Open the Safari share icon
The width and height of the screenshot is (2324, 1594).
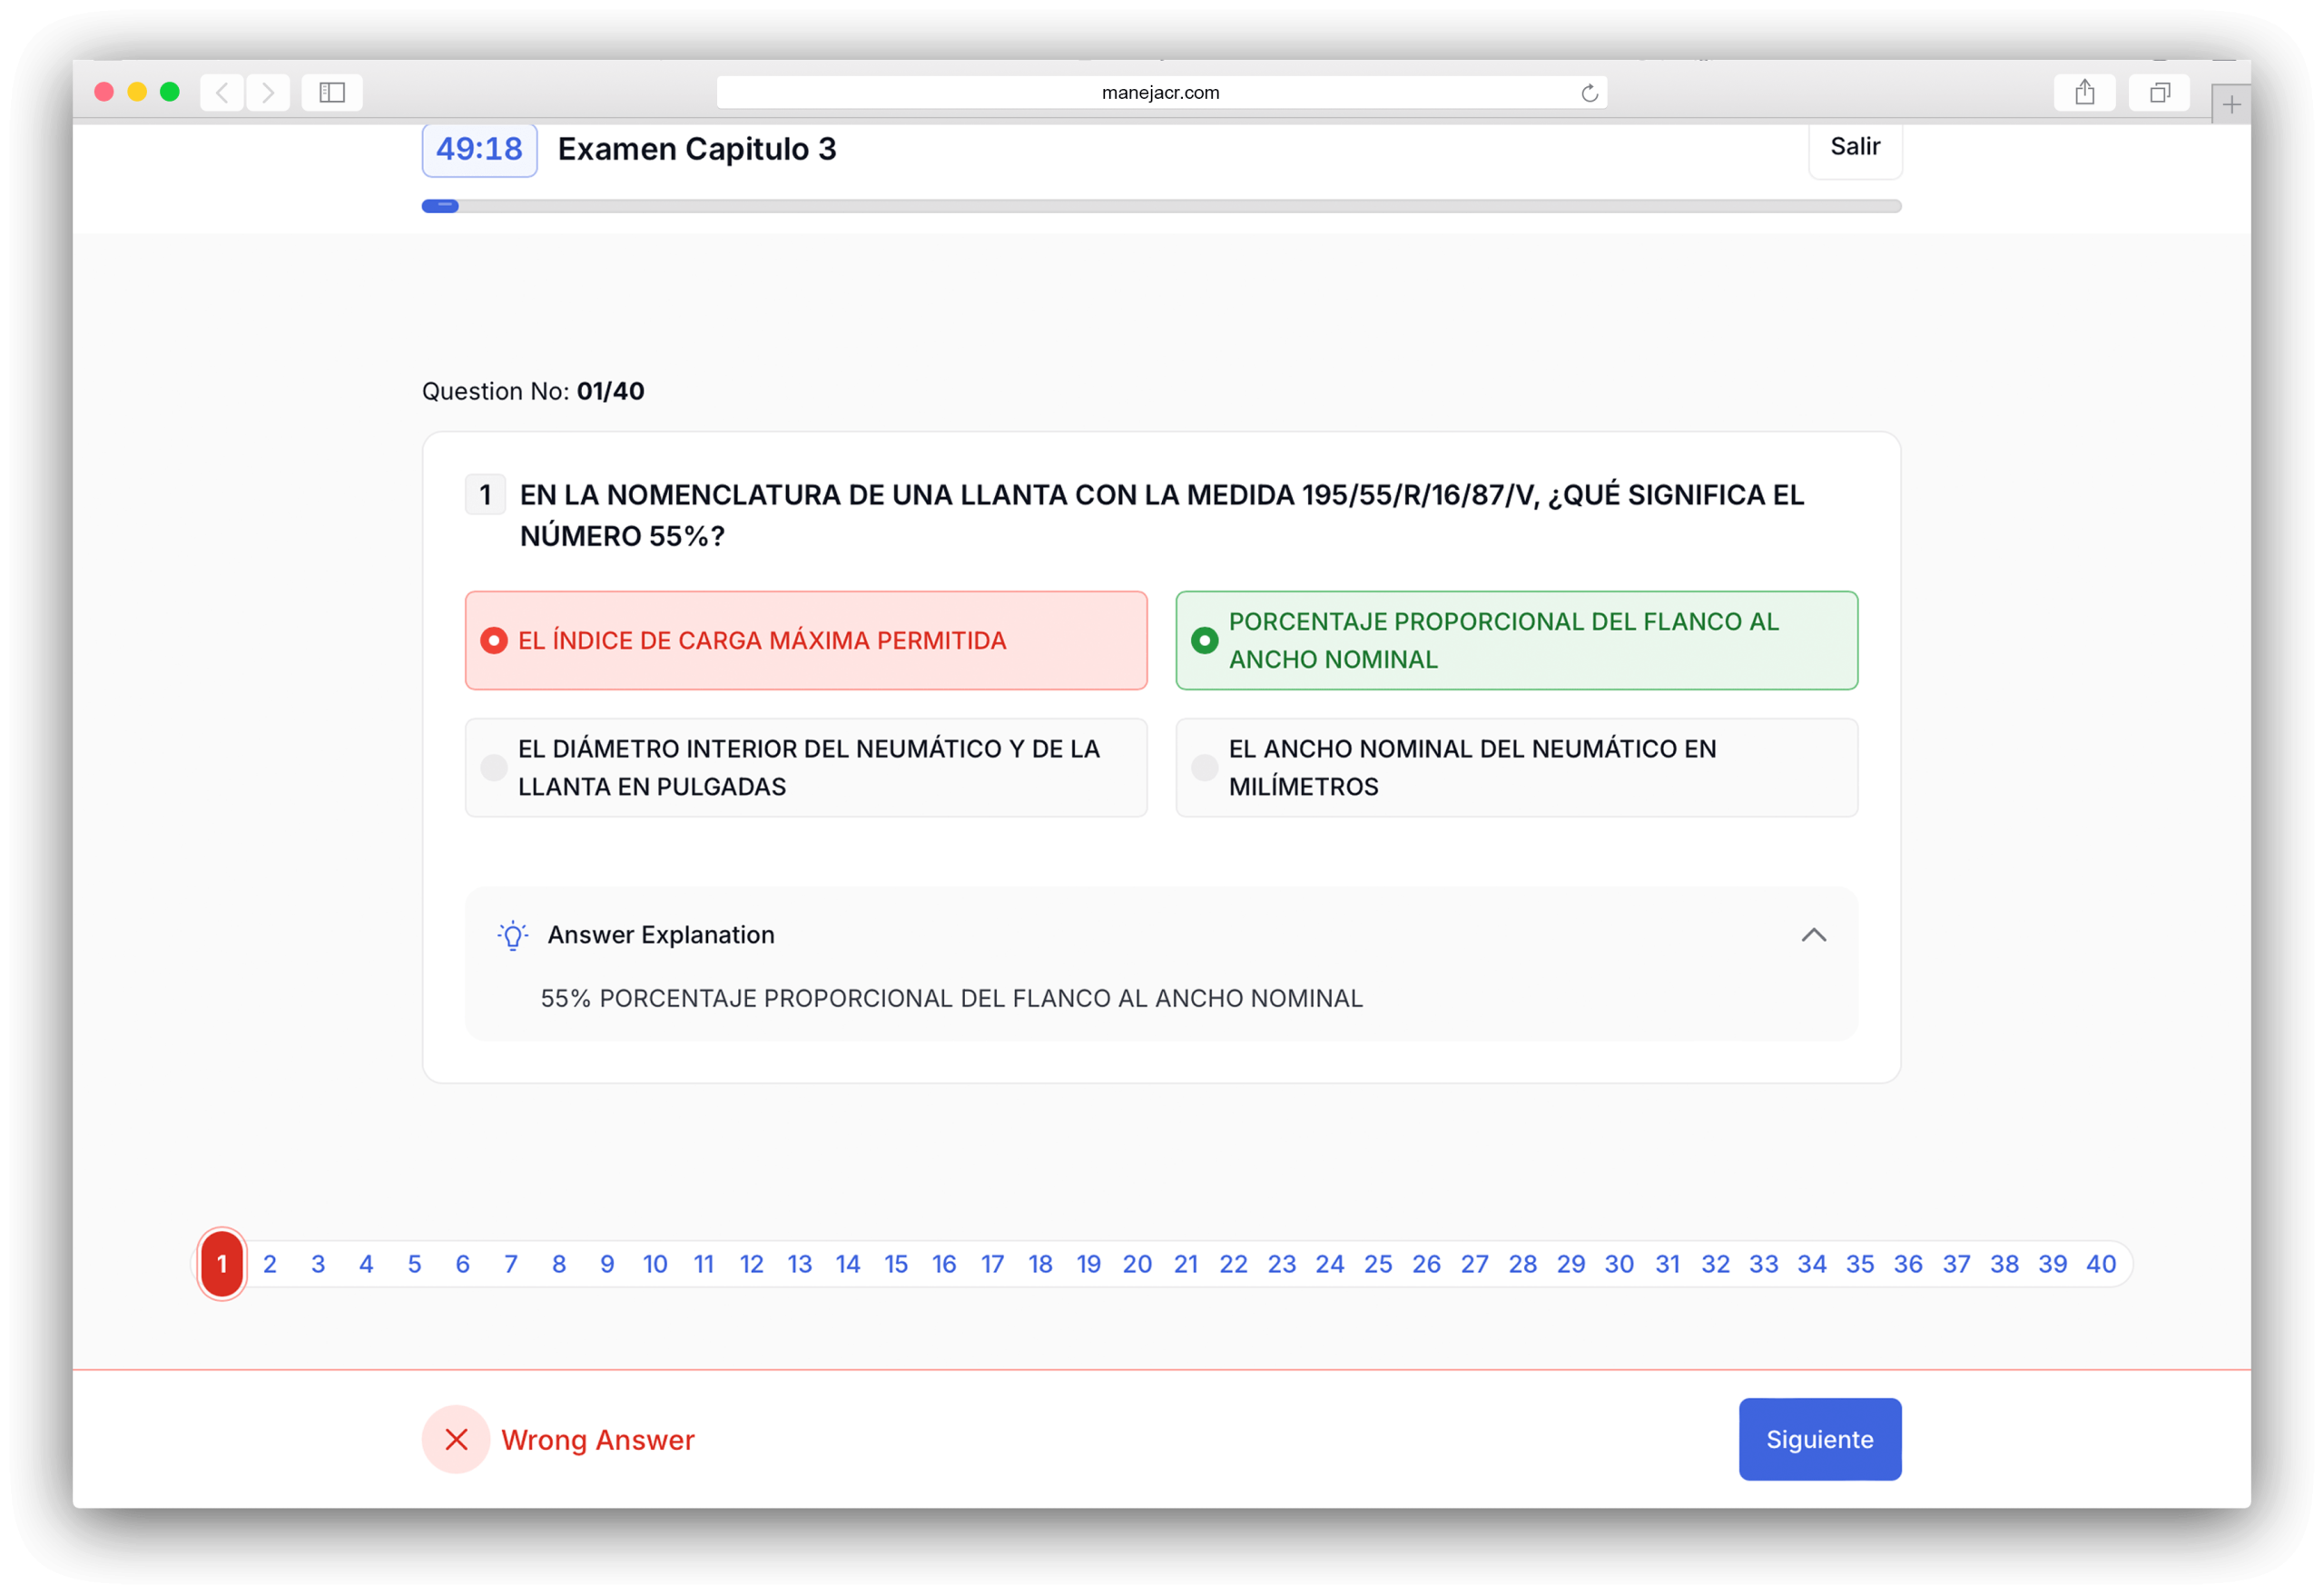click(x=2084, y=93)
